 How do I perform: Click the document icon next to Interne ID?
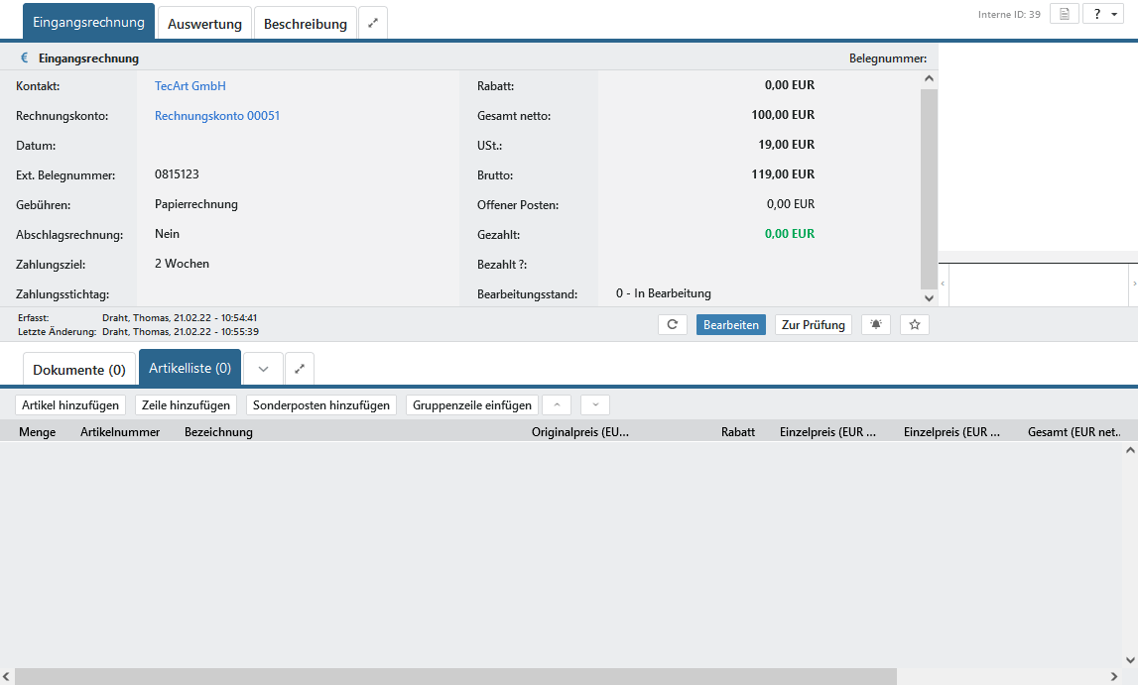[1064, 14]
